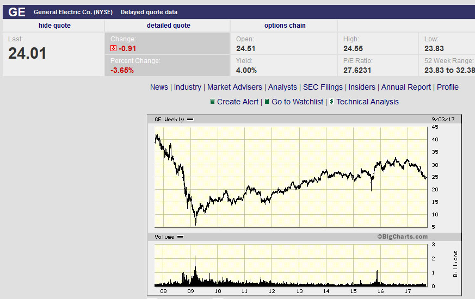Open the detailed quote tab
The image size is (475, 299).
click(x=169, y=26)
